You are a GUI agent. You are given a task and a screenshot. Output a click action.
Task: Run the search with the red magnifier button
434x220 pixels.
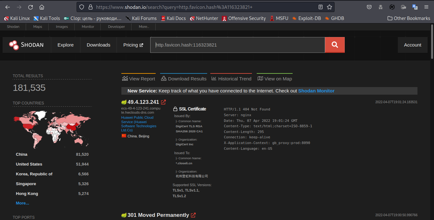pyautogui.click(x=335, y=45)
